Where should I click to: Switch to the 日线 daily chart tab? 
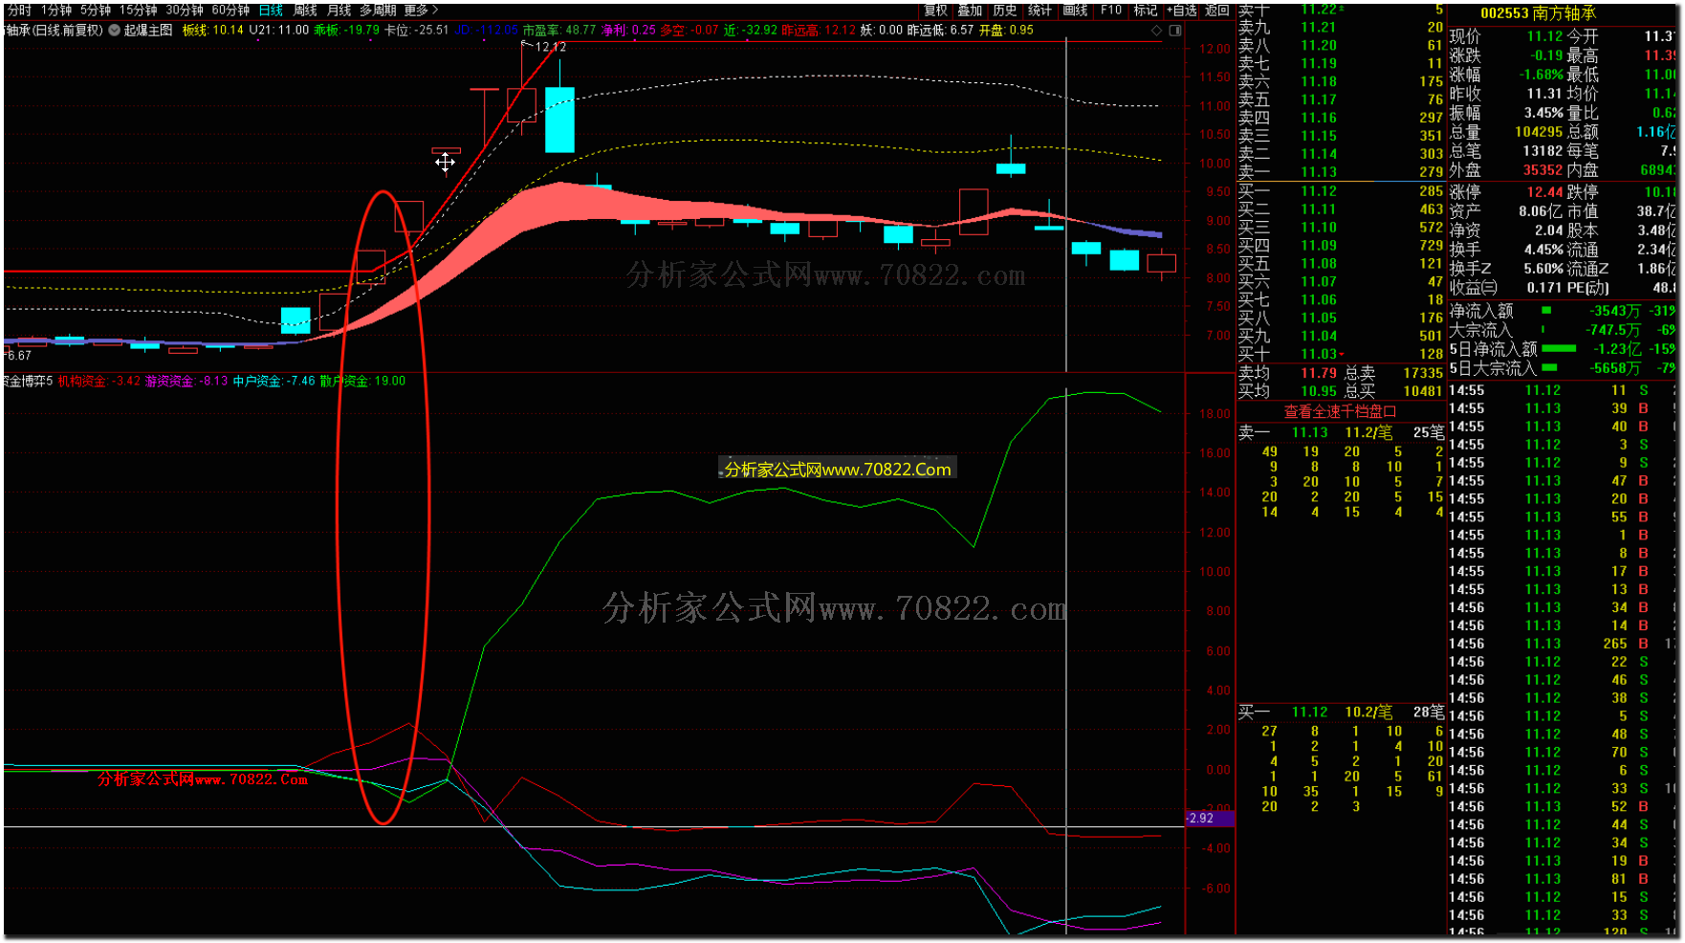tap(272, 11)
